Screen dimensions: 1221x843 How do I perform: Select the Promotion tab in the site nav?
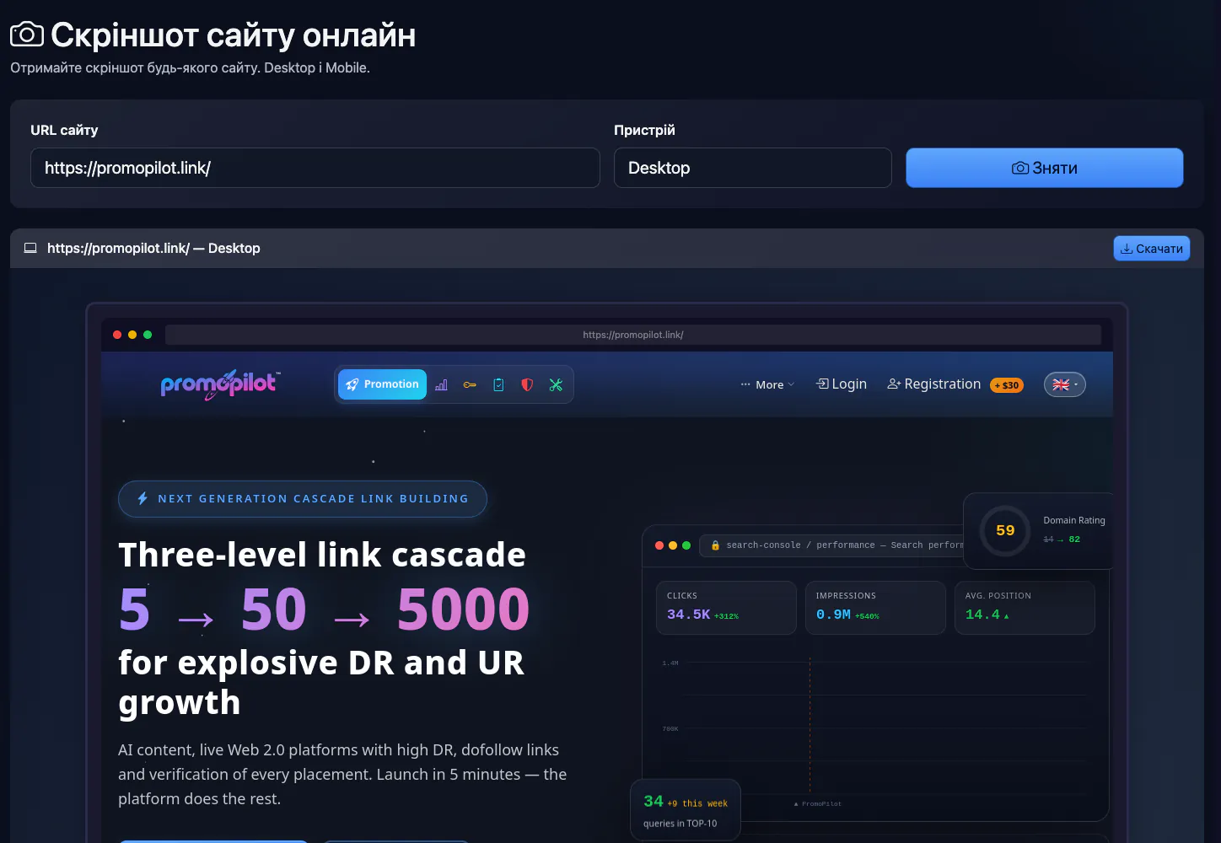pos(383,384)
